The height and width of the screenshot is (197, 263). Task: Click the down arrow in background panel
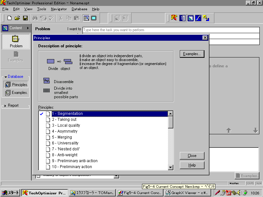[x=256, y=130]
